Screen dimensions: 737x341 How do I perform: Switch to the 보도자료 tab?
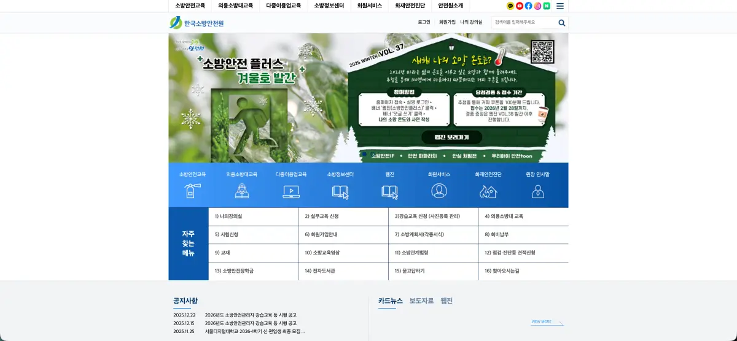[x=421, y=301]
